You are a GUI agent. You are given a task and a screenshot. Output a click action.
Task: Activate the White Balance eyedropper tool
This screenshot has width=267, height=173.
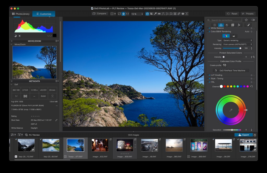click(155, 14)
